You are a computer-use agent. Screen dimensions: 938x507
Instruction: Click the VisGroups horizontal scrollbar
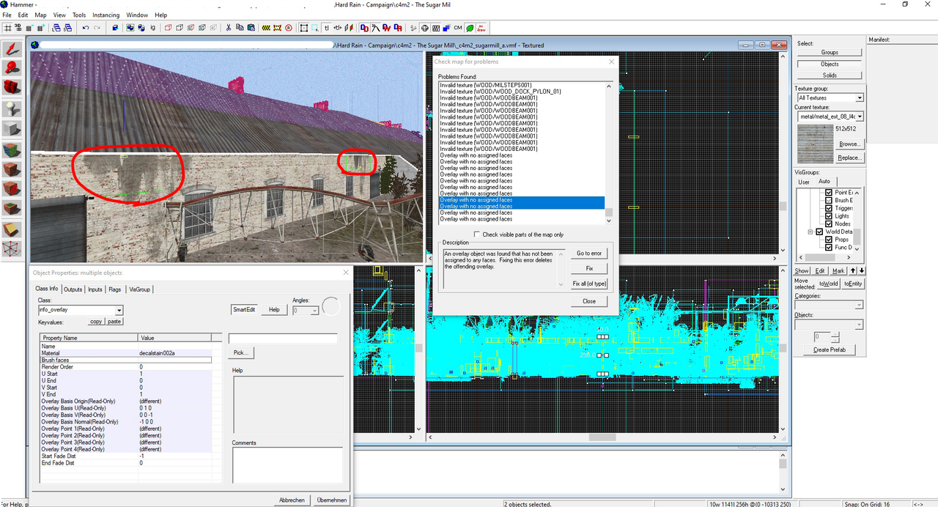tap(824, 259)
